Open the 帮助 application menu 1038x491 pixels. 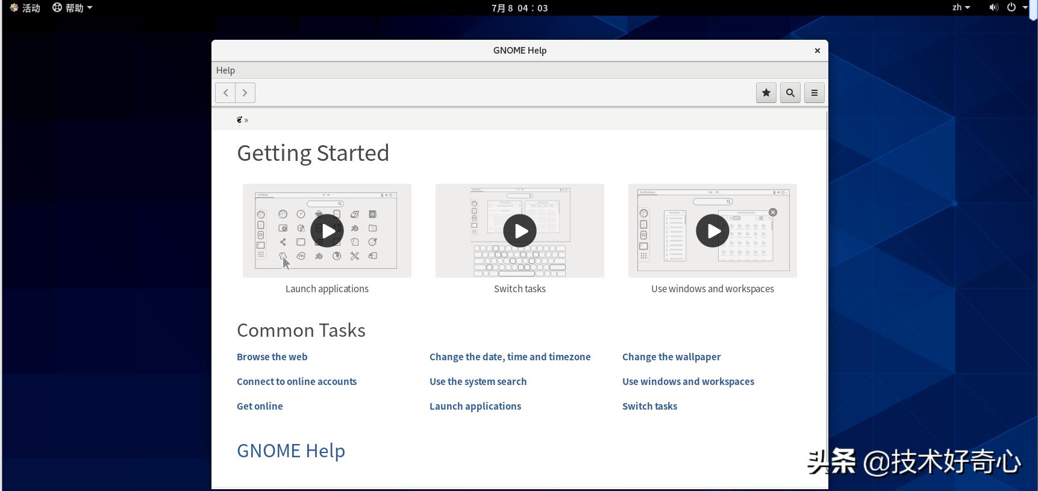coord(72,8)
